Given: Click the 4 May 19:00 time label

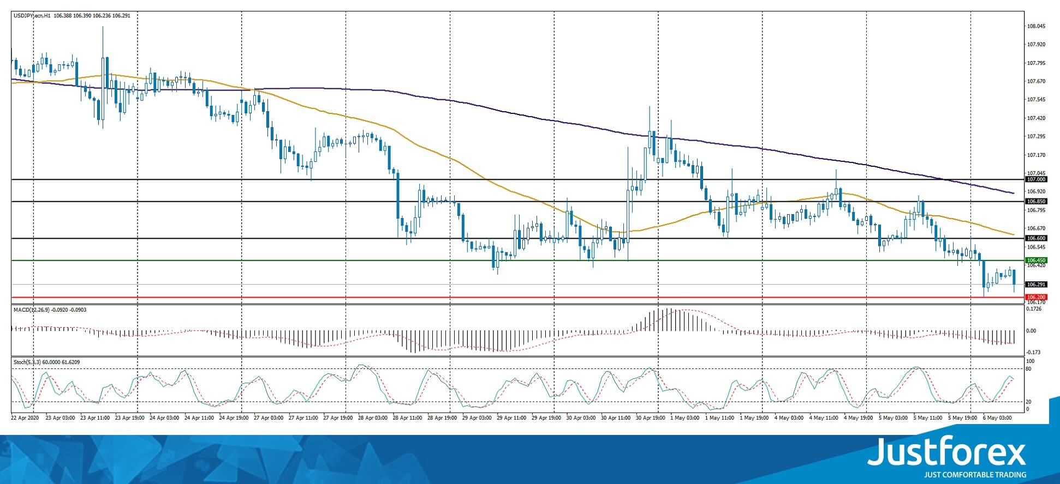Looking at the screenshot, I should click(x=859, y=418).
